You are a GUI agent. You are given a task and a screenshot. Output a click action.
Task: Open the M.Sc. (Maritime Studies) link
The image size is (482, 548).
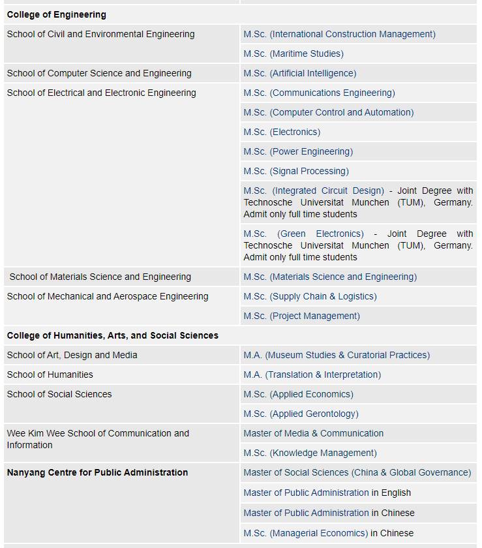[294, 53]
